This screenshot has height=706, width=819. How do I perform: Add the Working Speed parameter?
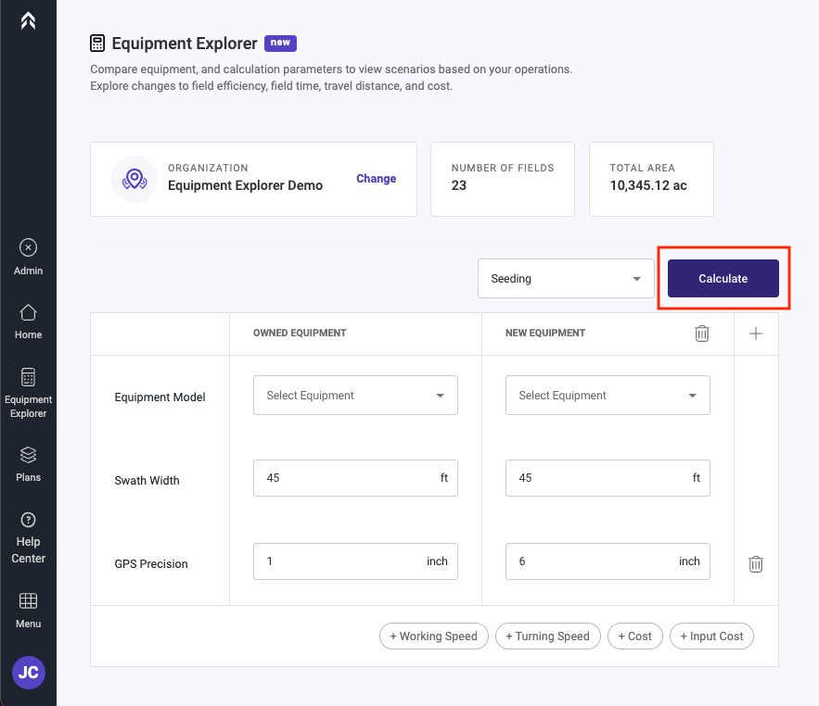(x=433, y=637)
